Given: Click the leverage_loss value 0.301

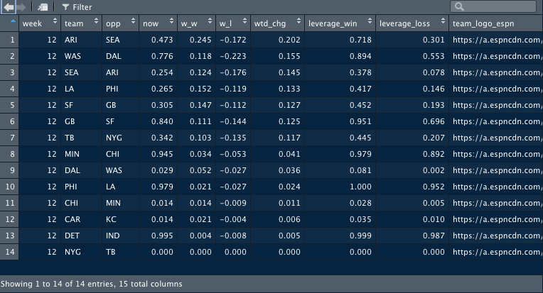Looking at the screenshot, I should pyautogui.click(x=434, y=40).
